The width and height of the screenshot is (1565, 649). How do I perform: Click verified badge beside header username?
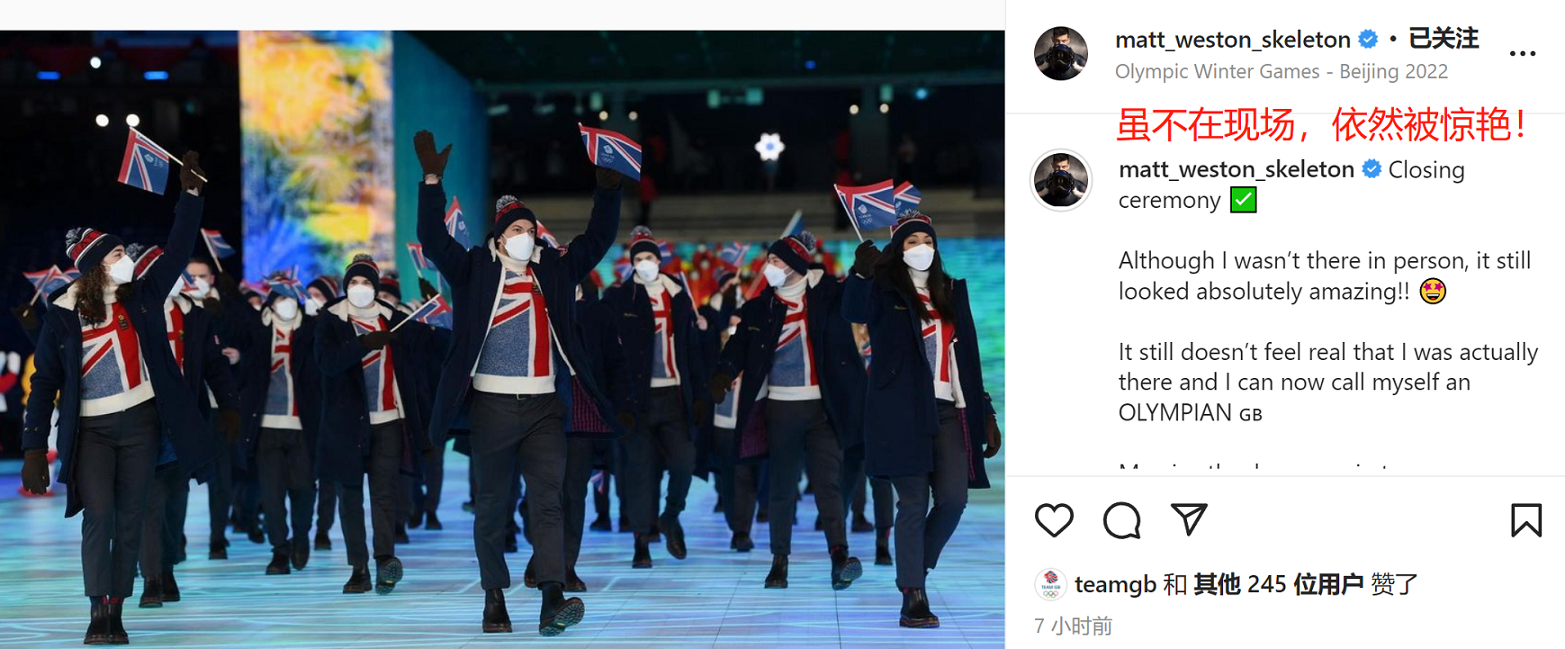tap(1368, 39)
